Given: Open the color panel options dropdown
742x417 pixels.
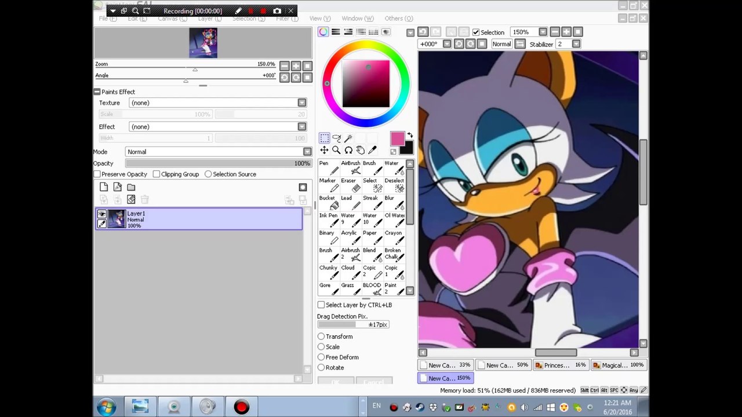Looking at the screenshot, I should coord(410,32).
